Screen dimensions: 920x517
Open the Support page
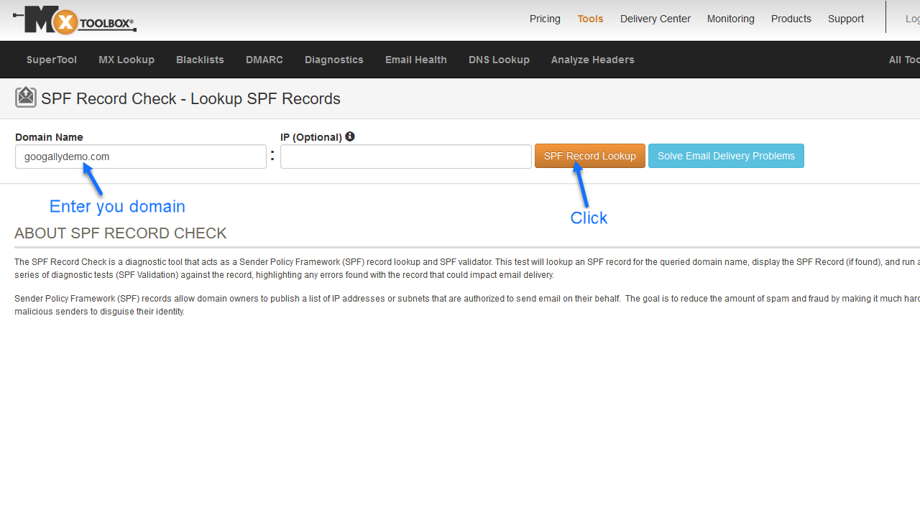pyautogui.click(x=845, y=19)
